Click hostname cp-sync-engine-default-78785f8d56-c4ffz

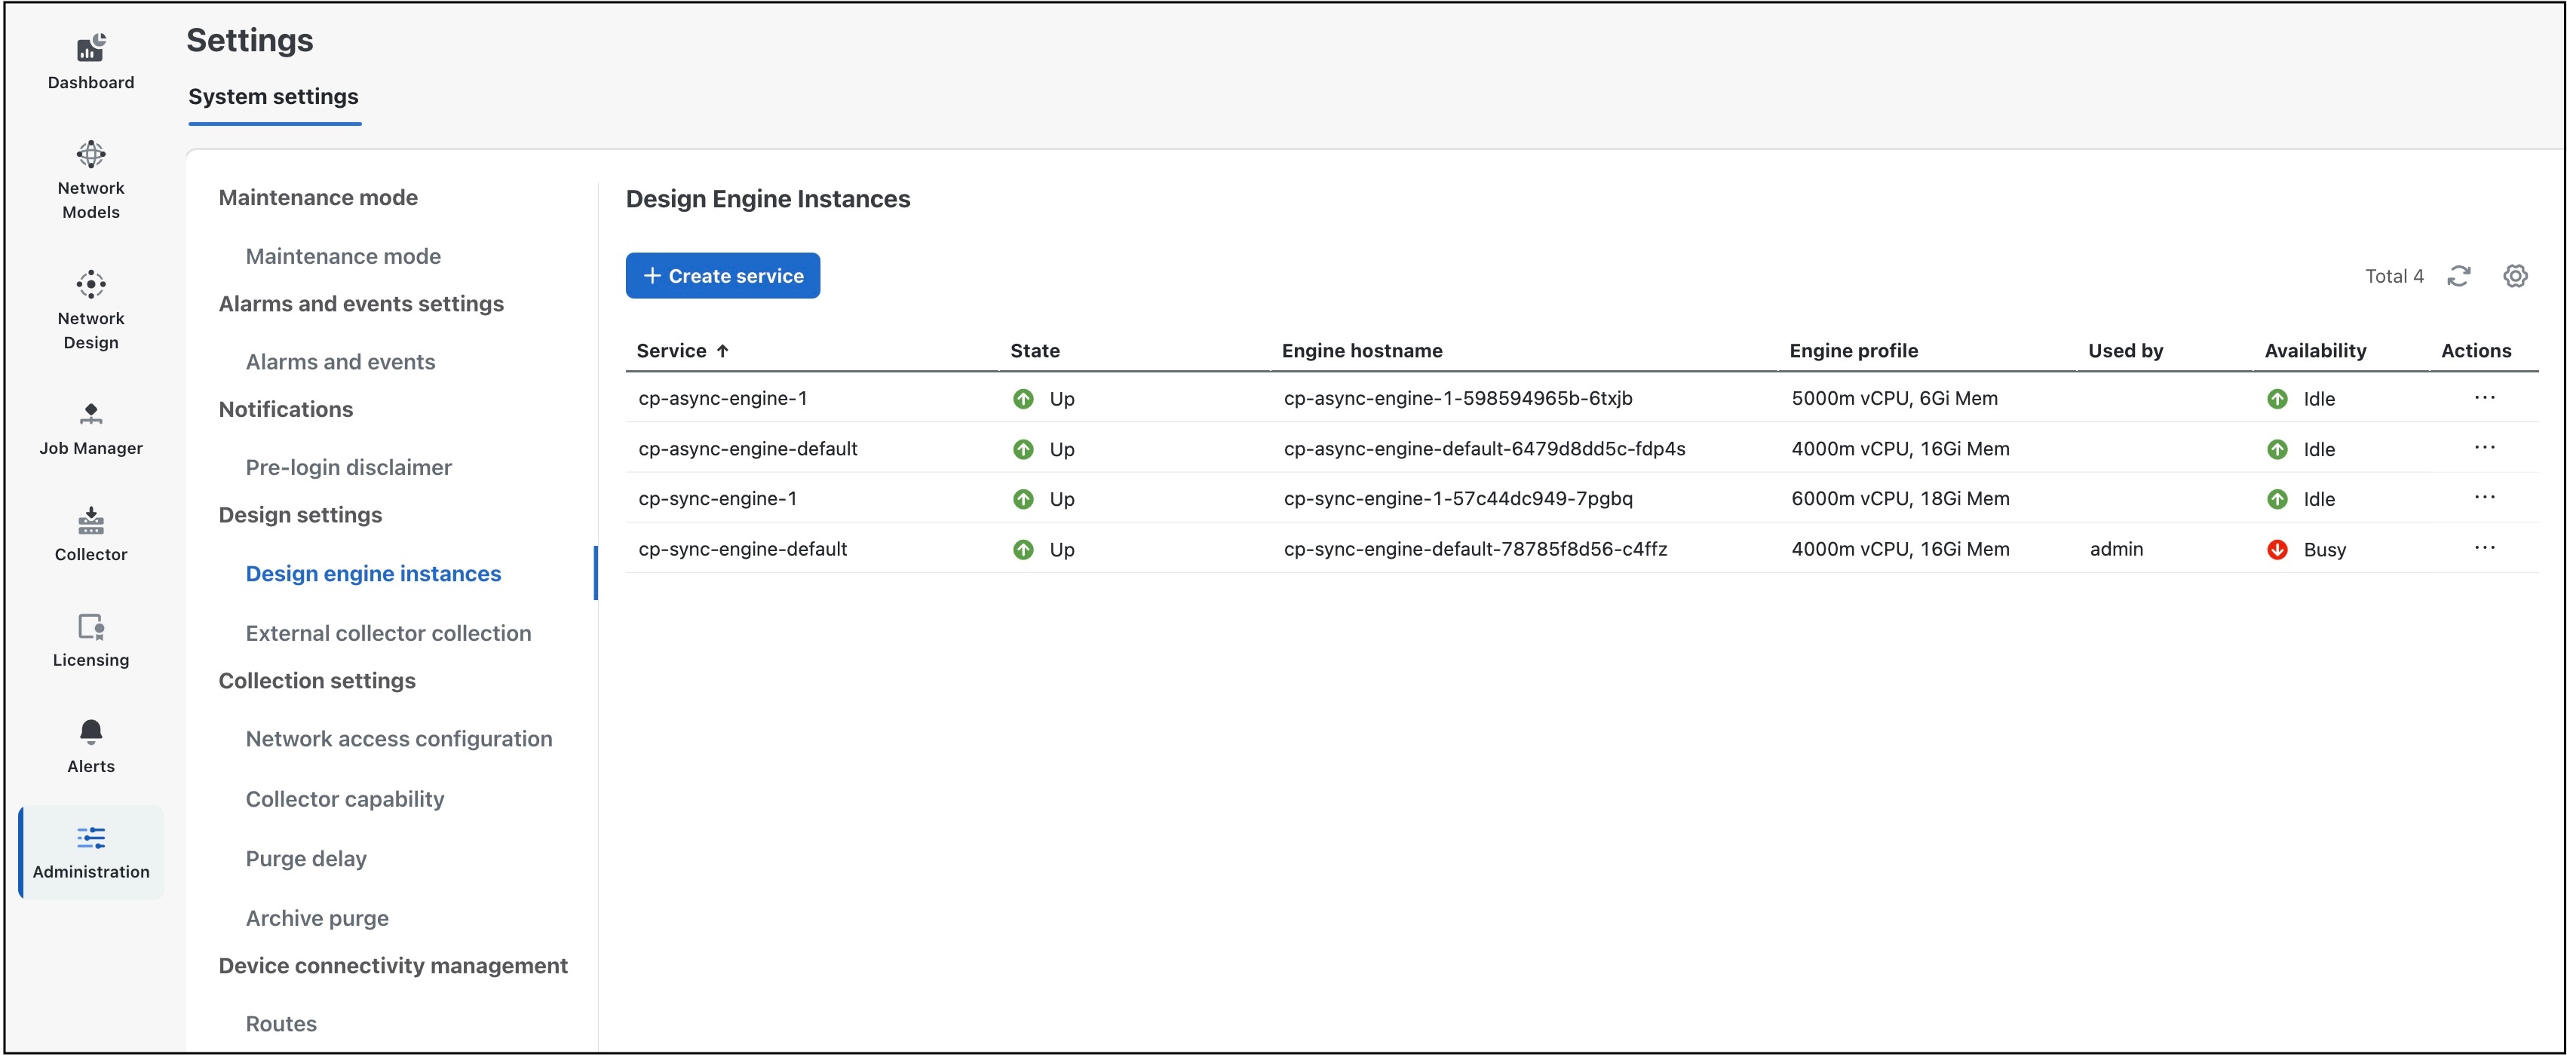tap(1475, 549)
